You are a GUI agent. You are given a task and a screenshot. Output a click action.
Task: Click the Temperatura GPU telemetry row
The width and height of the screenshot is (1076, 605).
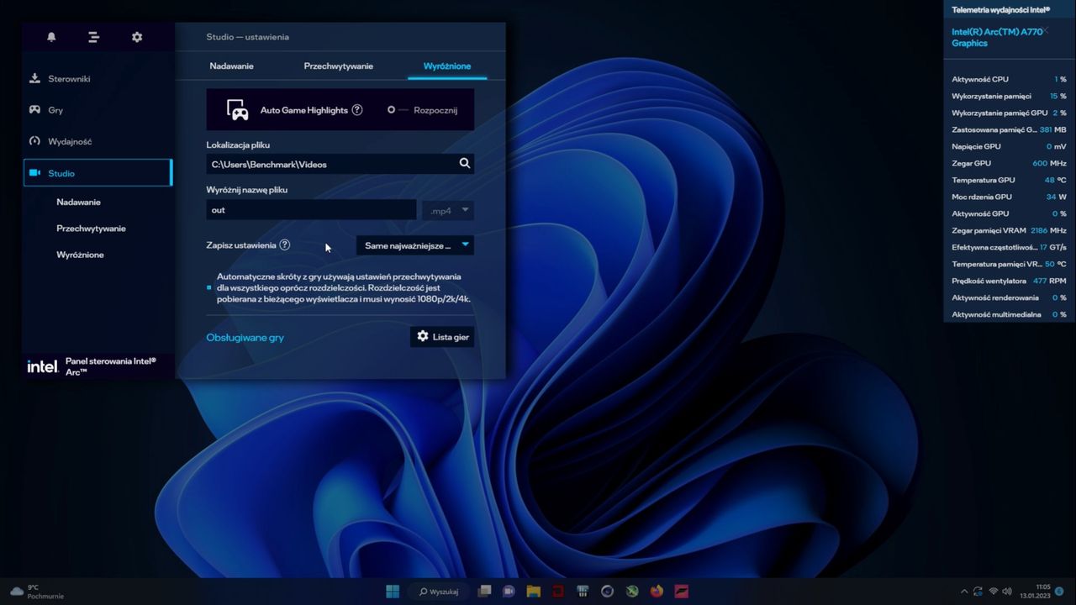(x=1009, y=180)
